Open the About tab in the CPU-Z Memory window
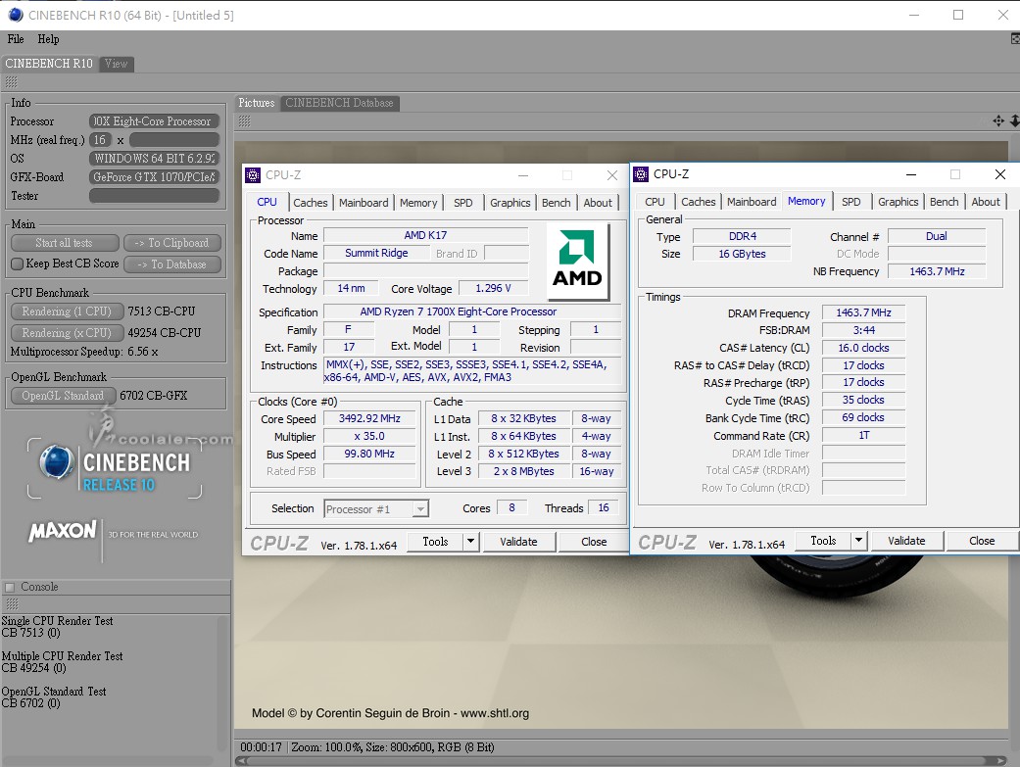The width and height of the screenshot is (1020, 767). (x=986, y=202)
